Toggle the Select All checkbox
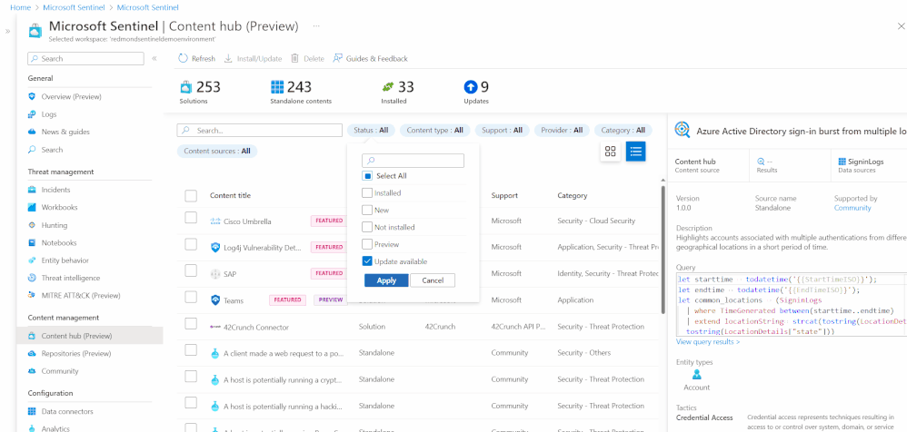This screenshot has height=432, width=907. point(367,175)
